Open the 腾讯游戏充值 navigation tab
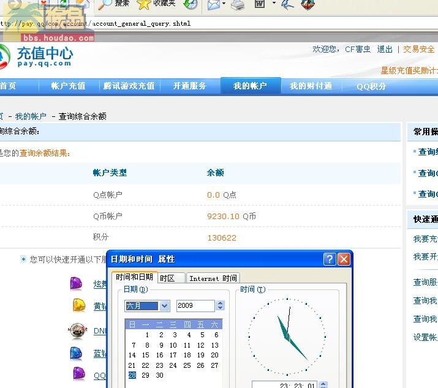Screen dimensions: 438x388 point(129,86)
